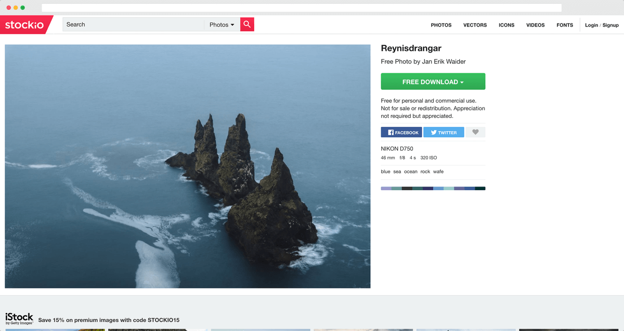624x331 pixels.
Task: Click the iStock by Getty Images logo
Action: (19, 318)
